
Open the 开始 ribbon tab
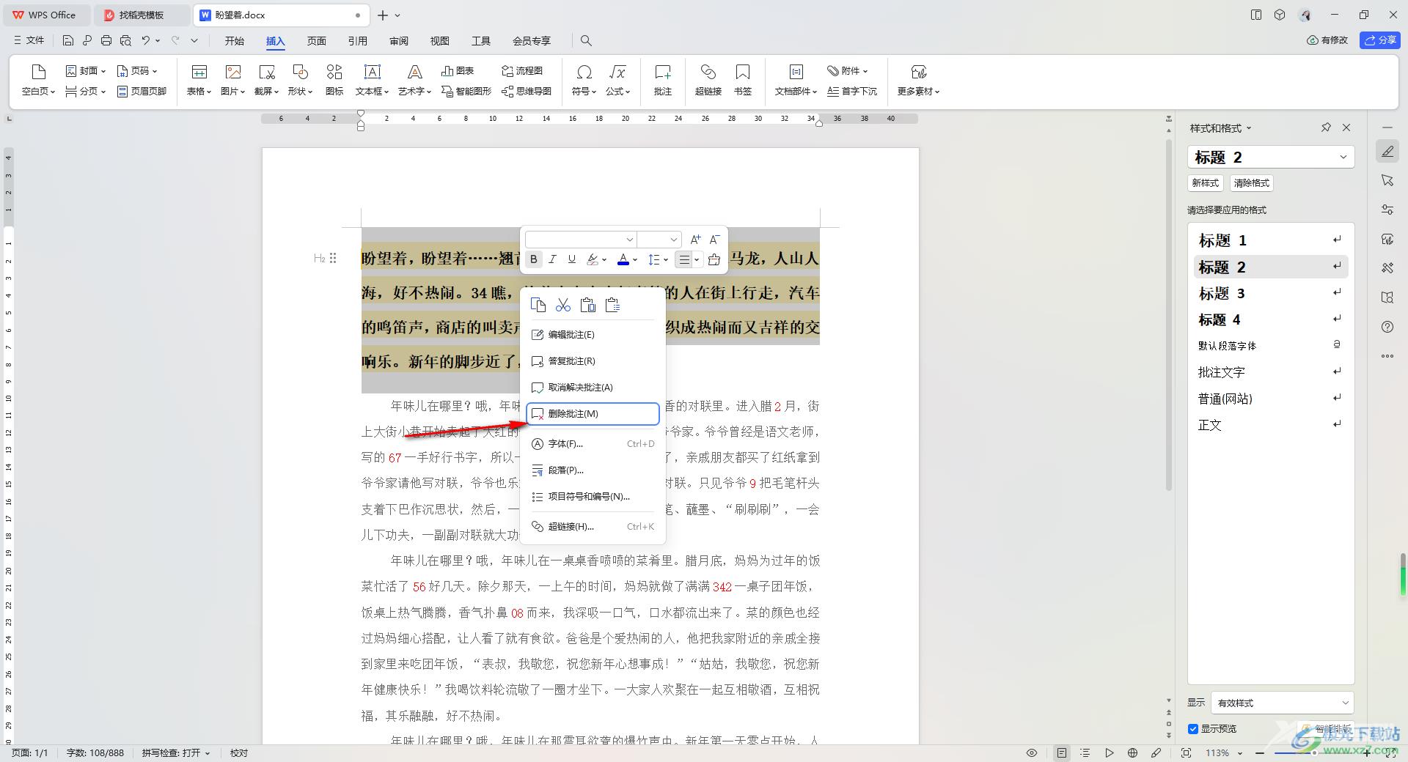tap(235, 41)
